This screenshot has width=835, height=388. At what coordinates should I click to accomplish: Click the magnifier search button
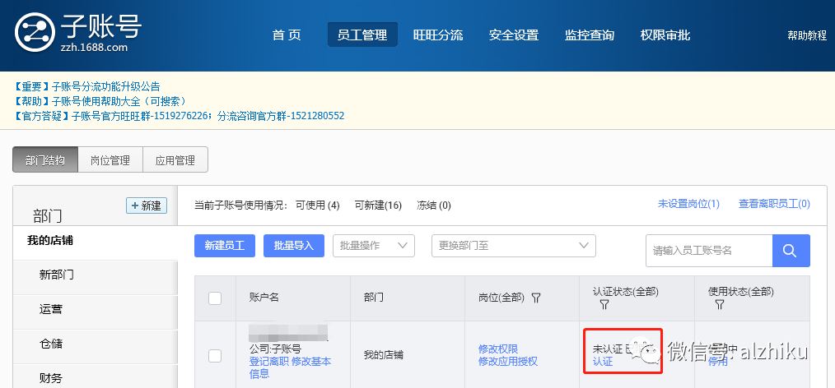click(791, 251)
